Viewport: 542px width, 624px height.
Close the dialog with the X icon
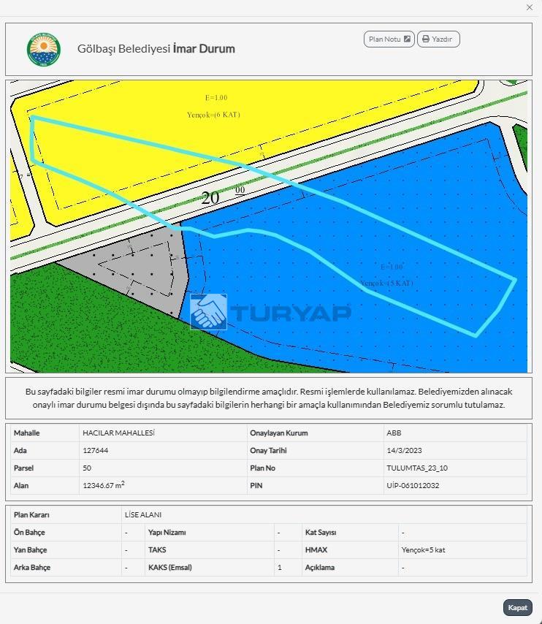[x=530, y=7]
